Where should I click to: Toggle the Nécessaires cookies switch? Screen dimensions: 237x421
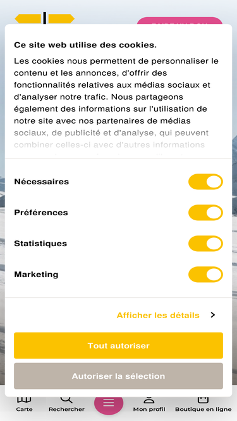pyautogui.click(x=205, y=182)
